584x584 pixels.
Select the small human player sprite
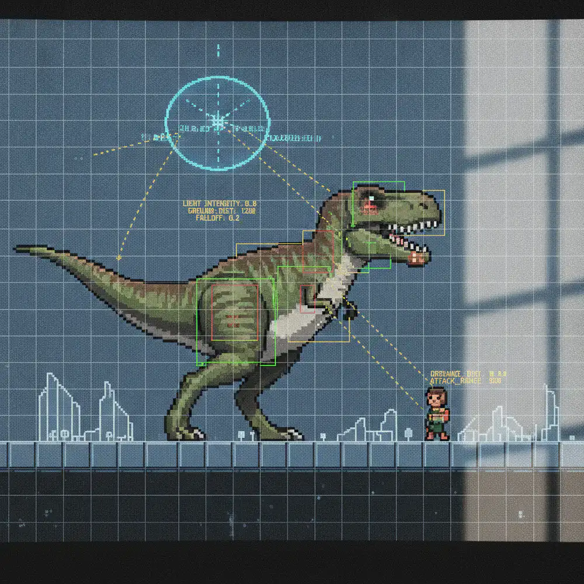coord(437,414)
